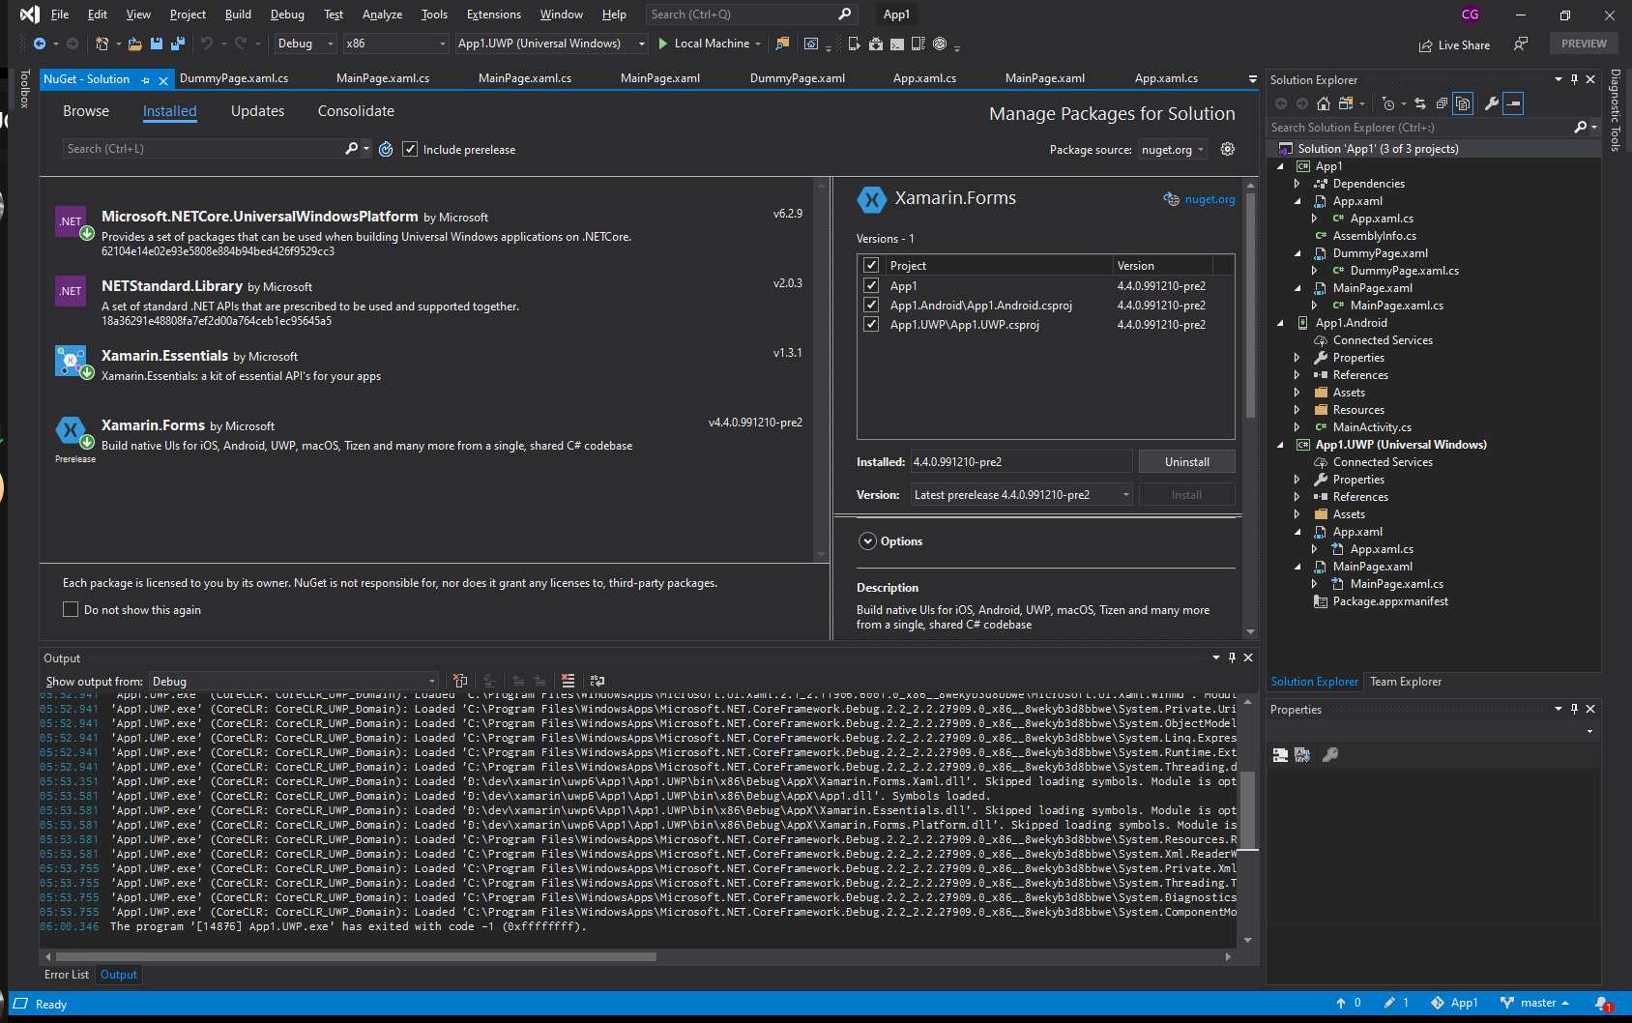
Task: Open the Debug configuration dropdown in toolbar
Action: click(305, 44)
